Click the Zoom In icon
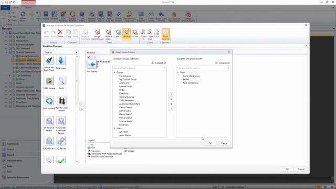This screenshot has height=189, width=336. tap(143, 35)
